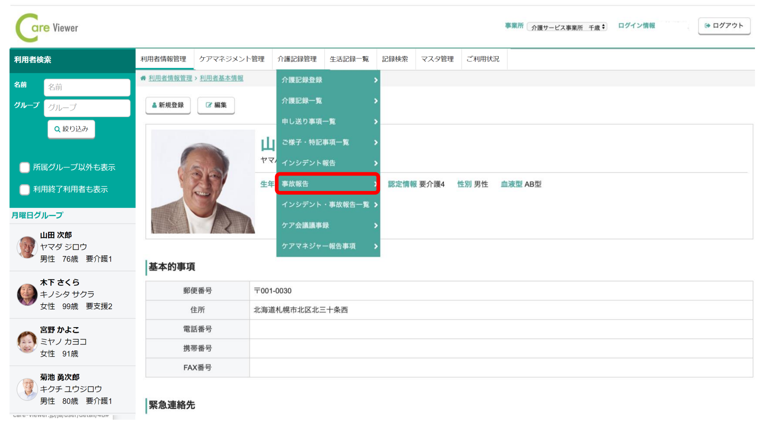Click the home icon in breadcrumb

click(143, 78)
